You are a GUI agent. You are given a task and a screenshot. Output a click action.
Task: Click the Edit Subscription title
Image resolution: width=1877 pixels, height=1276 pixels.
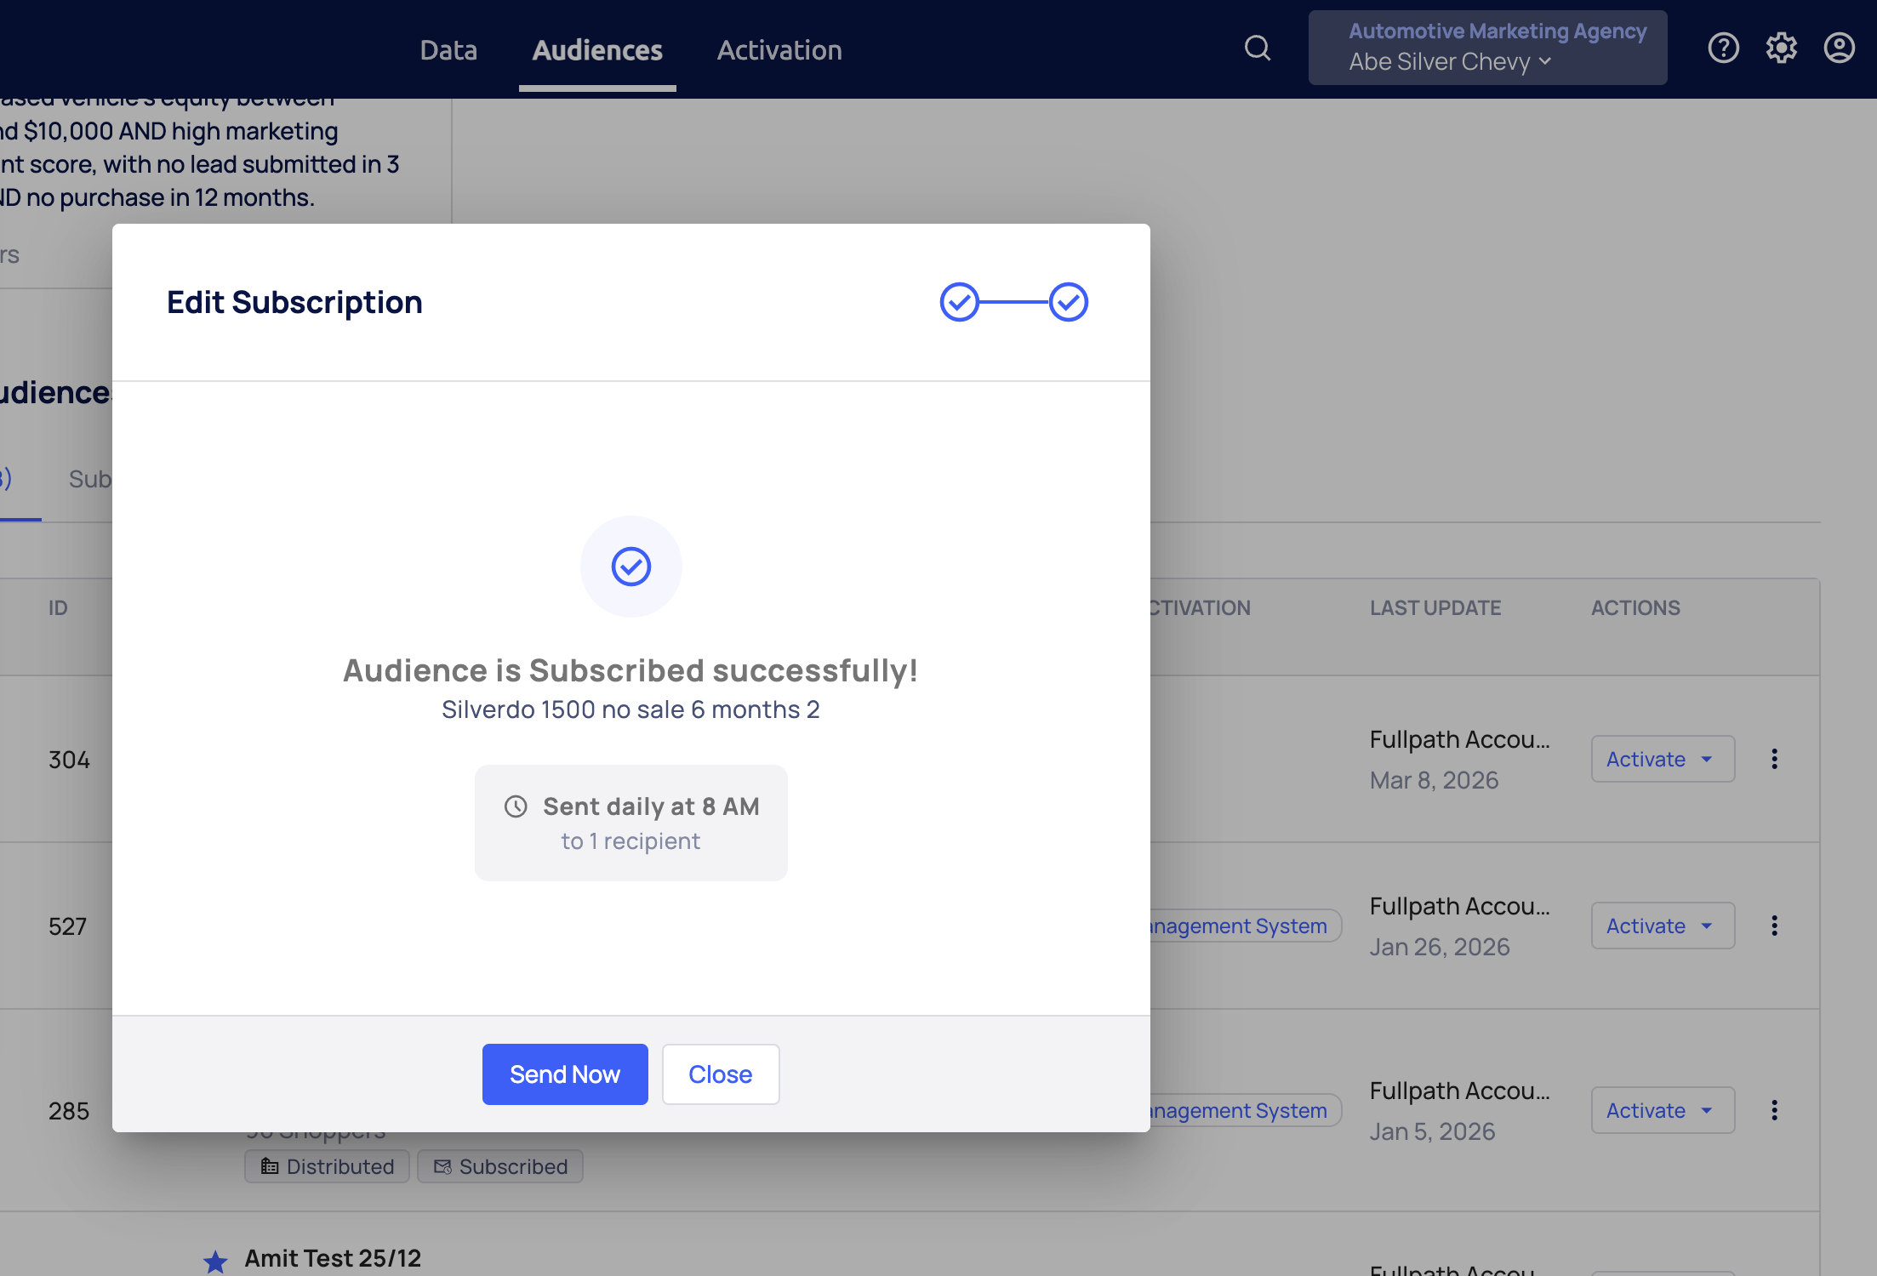(294, 302)
